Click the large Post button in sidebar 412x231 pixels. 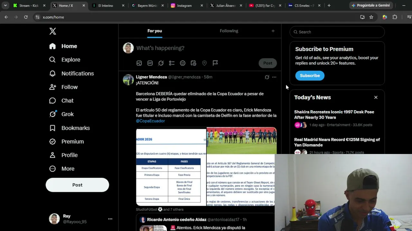(77, 185)
